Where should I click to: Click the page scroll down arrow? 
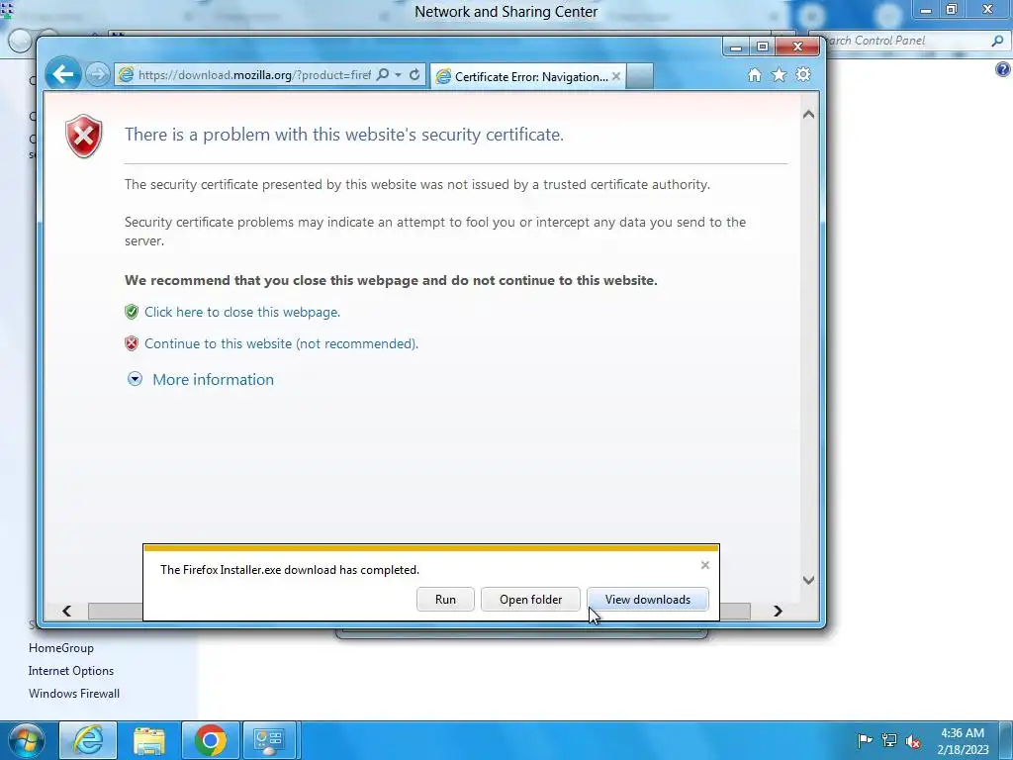click(808, 580)
